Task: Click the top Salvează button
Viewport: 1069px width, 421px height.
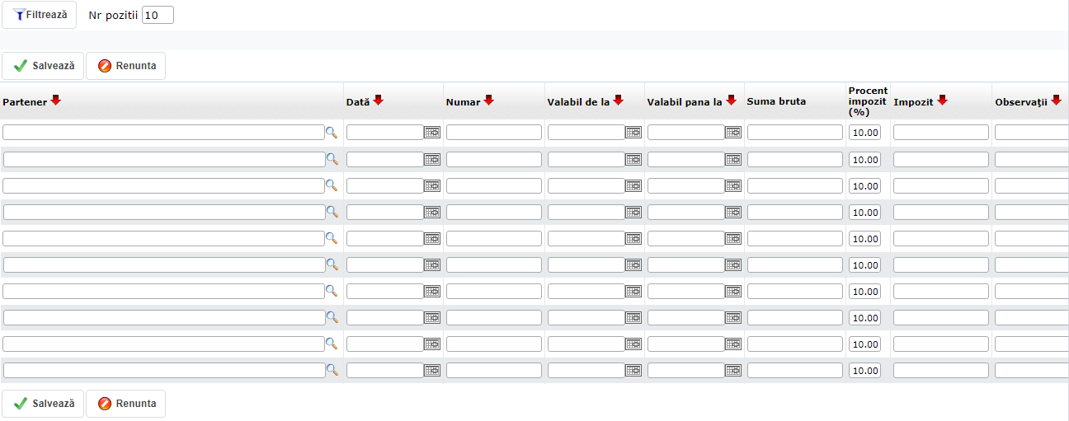Action: pyautogui.click(x=43, y=66)
